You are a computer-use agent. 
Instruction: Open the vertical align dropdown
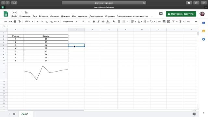pos(140,21)
